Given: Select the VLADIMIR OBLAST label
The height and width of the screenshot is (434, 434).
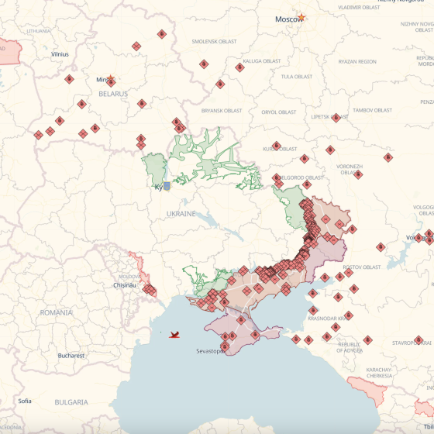Looking at the screenshot, I should [x=359, y=8].
